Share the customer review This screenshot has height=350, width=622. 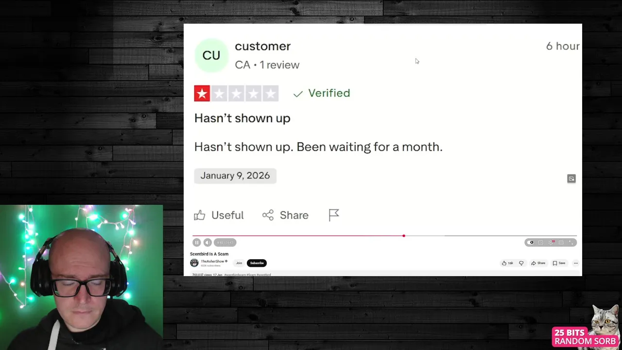click(285, 215)
